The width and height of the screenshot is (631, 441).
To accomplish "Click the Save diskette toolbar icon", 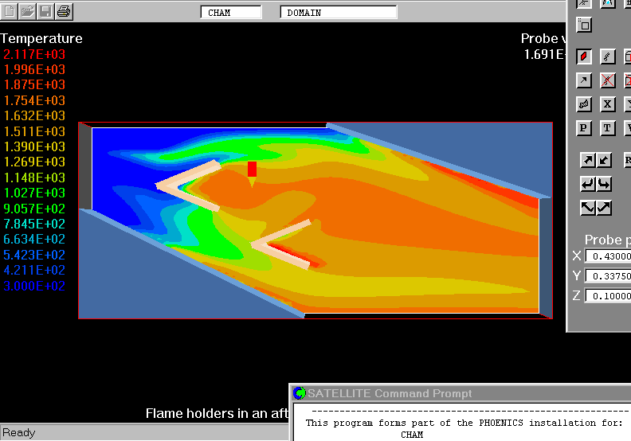I will [45, 11].
